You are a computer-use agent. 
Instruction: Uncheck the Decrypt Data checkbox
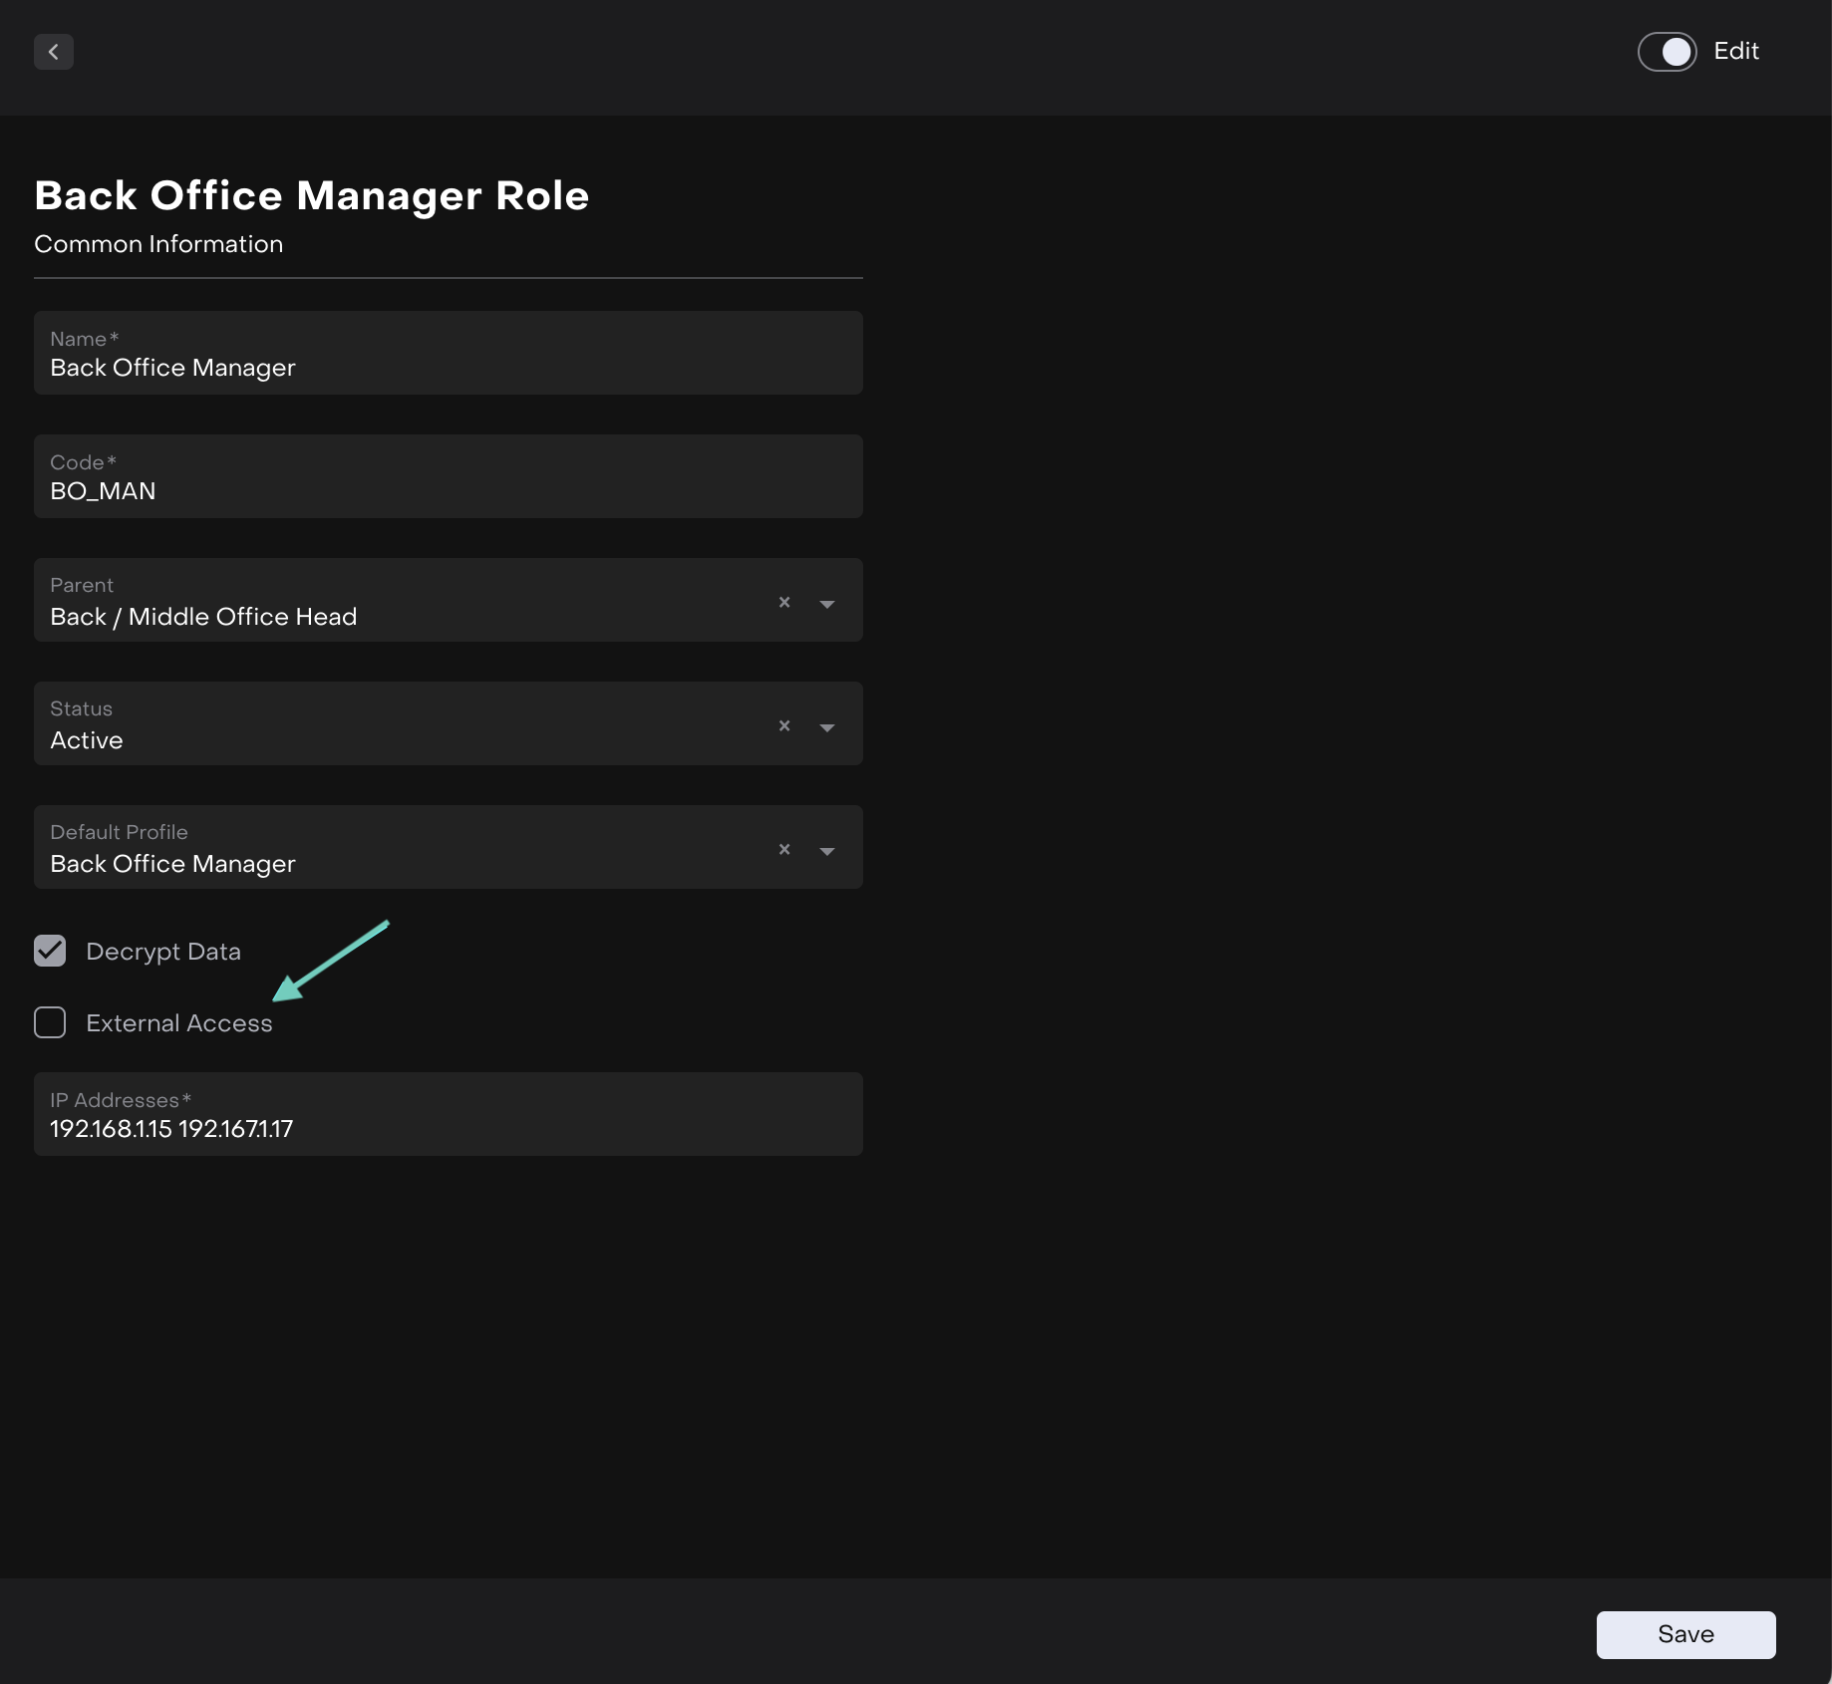click(x=50, y=951)
